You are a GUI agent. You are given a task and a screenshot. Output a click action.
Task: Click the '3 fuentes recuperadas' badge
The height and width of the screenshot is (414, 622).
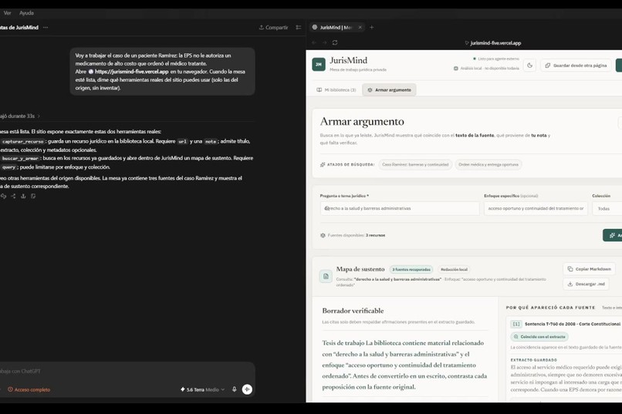(411, 269)
